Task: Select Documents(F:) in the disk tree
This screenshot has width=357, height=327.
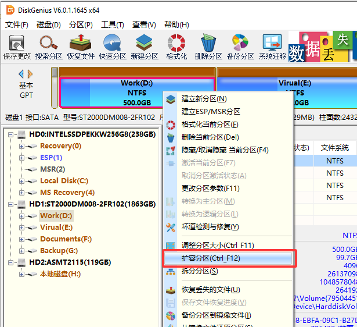Action: pyautogui.click(x=66, y=239)
